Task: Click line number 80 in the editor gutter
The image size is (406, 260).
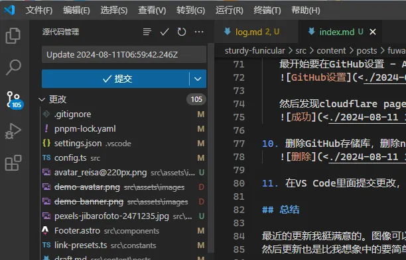Action: (x=239, y=183)
